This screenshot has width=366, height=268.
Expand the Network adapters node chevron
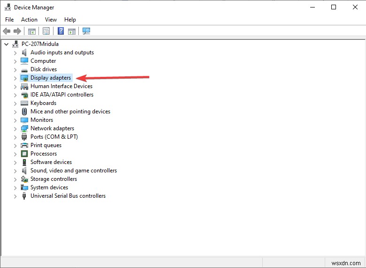click(15, 129)
